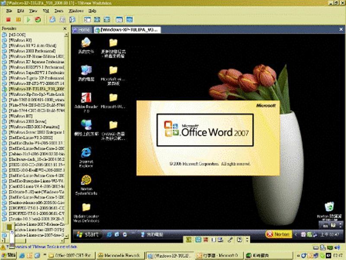The image size is (346, 260).
Task: Select [Windows 2000 Server] favorite
Action: tap(28, 121)
